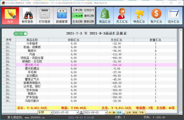Select the 自攻螺丝 cell
Image resolution: width=184 pixels, height=120 pixels.
tap(32, 76)
